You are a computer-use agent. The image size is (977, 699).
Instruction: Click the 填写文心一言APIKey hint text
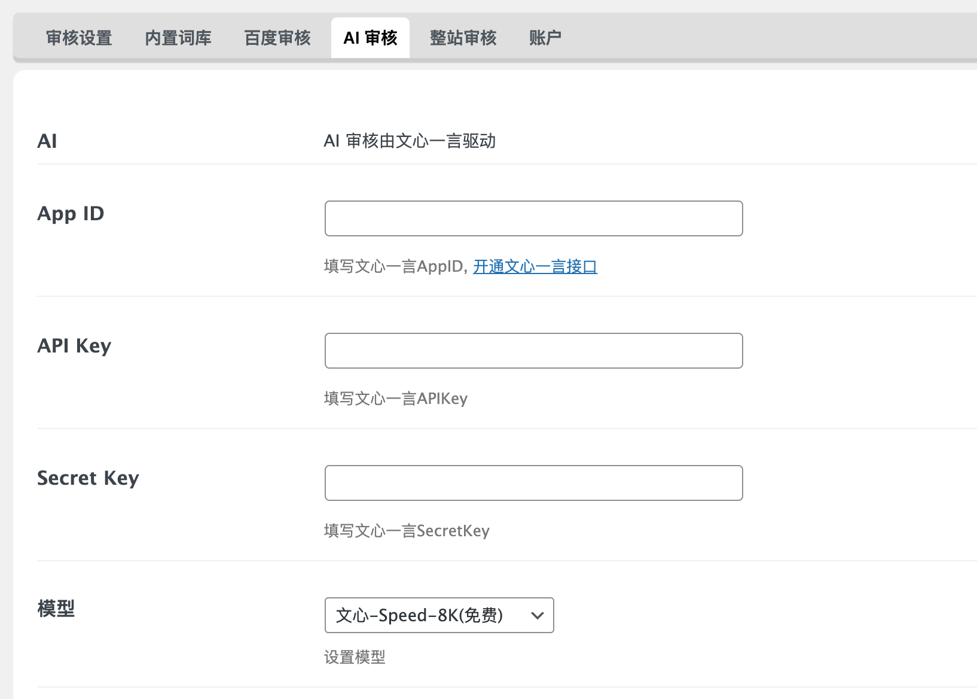click(x=396, y=399)
